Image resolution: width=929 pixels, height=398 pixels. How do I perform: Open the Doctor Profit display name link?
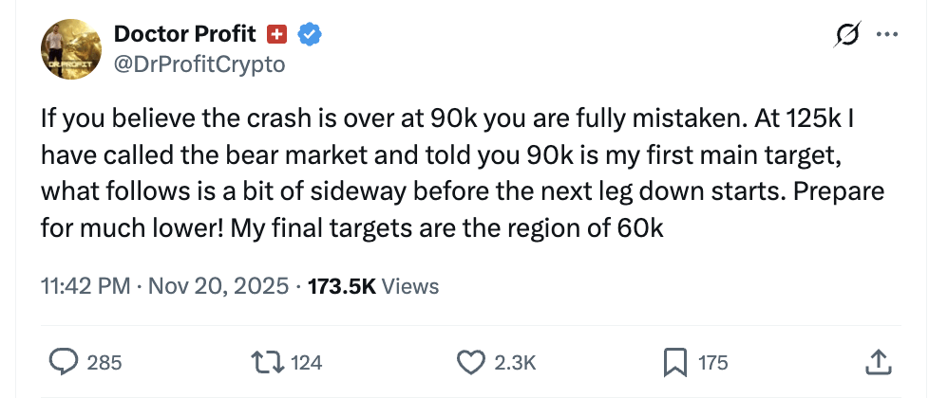click(x=184, y=34)
